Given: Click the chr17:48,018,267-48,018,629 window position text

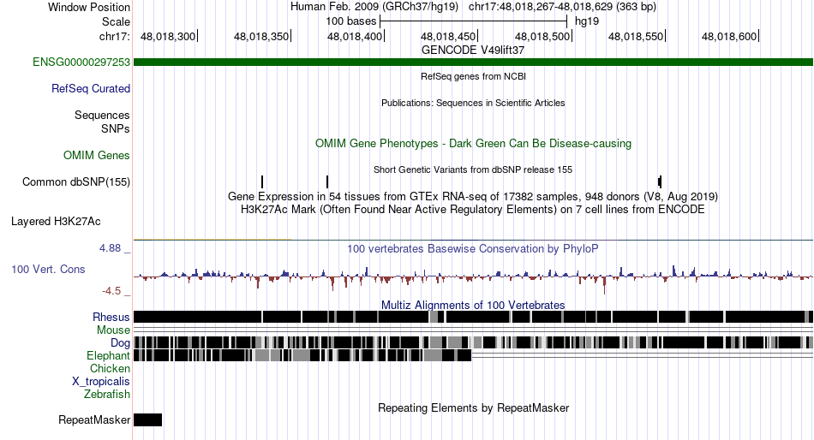Looking at the screenshot, I should point(562,7).
